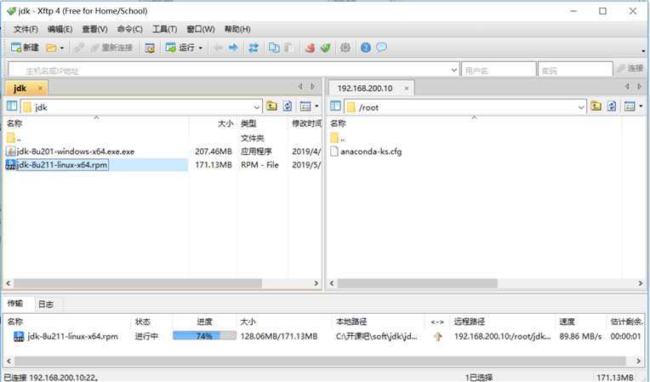This screenshot has width=650, height=382.
Task: Expand the remote /root path dropdown
Action: click(x=581, y=107)
